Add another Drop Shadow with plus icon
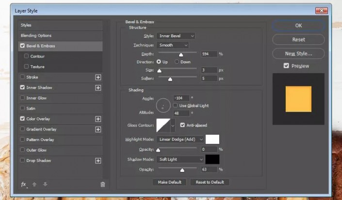The image size is (342, 200). [98, 161]
